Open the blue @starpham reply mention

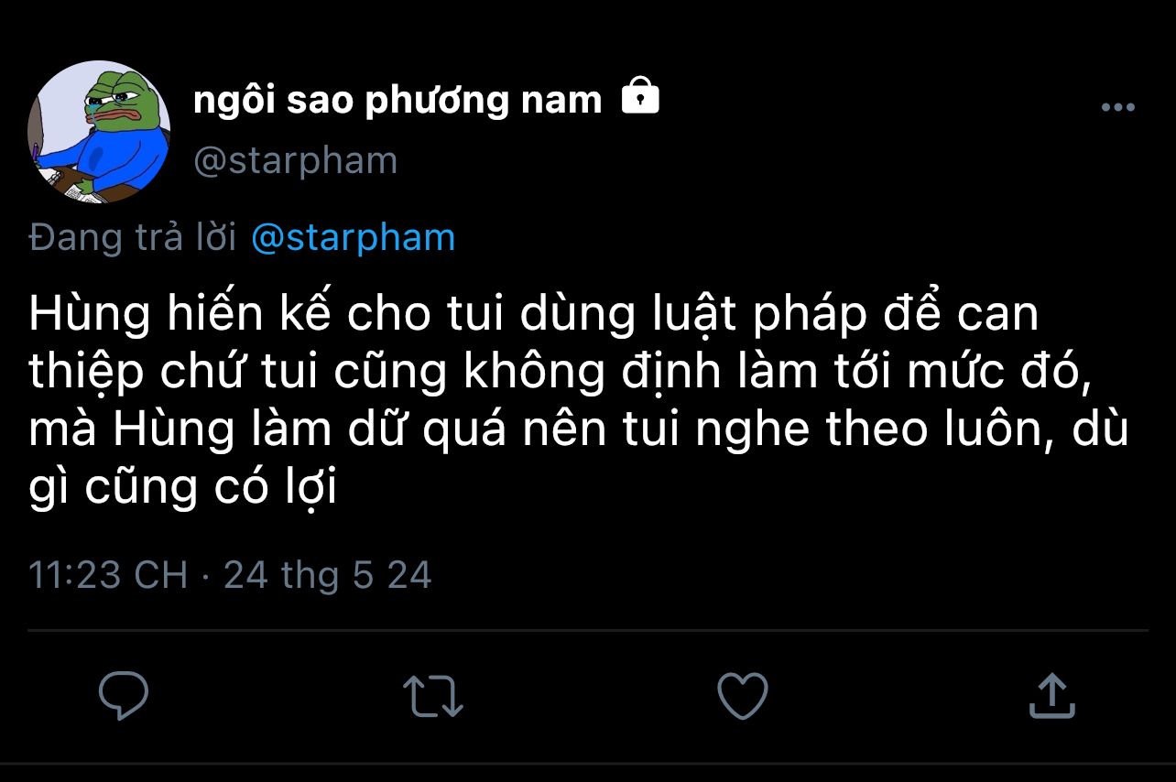click(x=353, y=238)
